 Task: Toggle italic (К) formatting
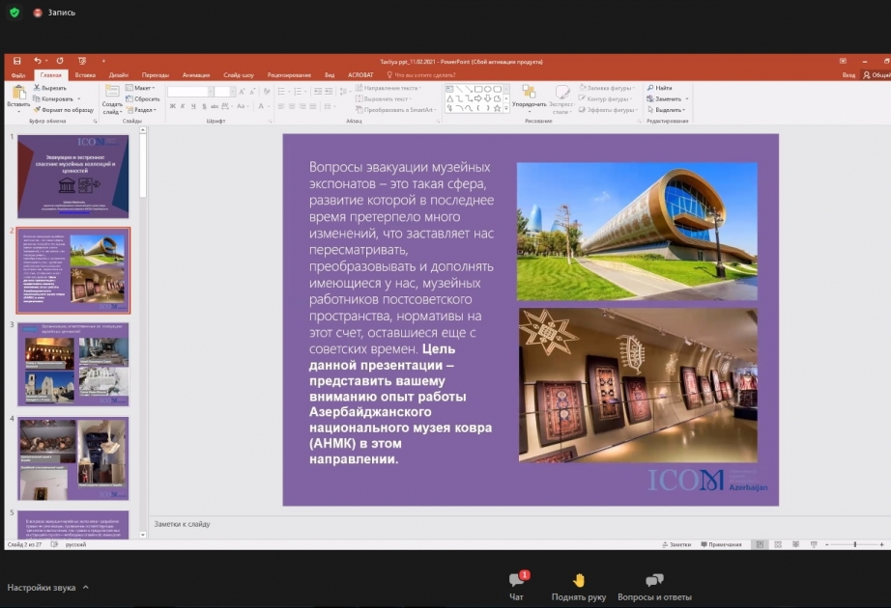pyautogui.click(x=183, y=106)
